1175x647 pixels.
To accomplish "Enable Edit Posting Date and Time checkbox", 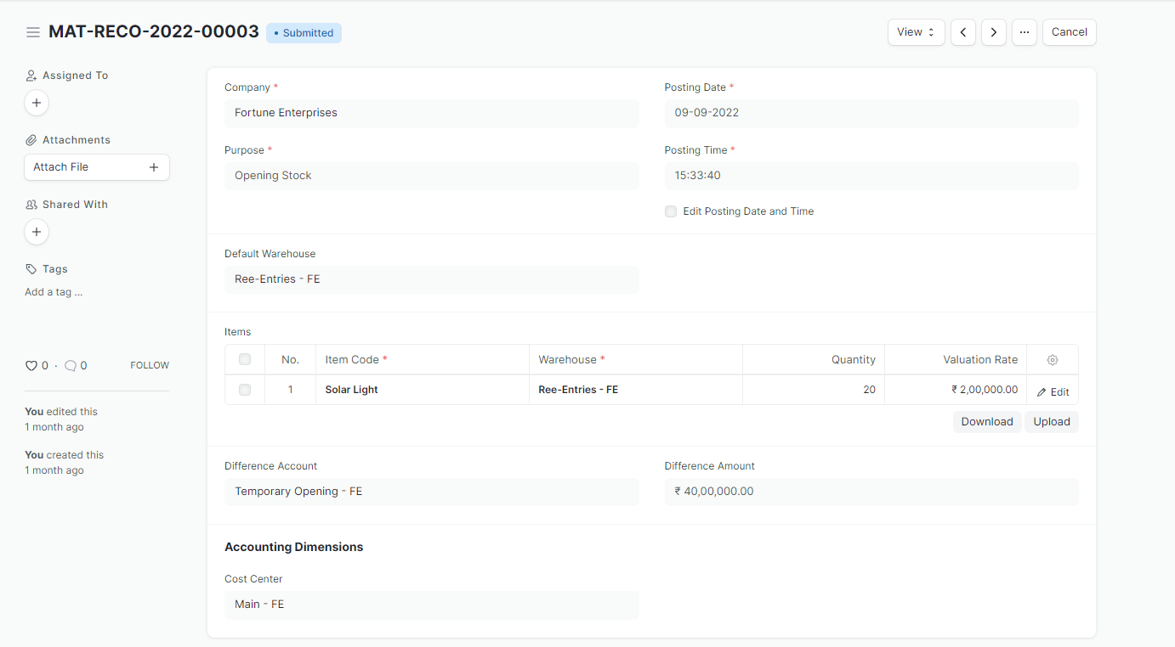I will pyautogui.click(x=671, y=211).
